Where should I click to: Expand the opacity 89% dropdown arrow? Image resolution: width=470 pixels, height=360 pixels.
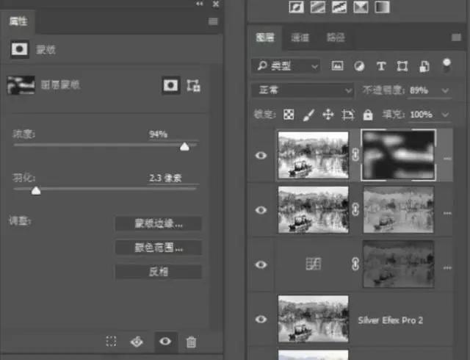click(x=445, y=90)
